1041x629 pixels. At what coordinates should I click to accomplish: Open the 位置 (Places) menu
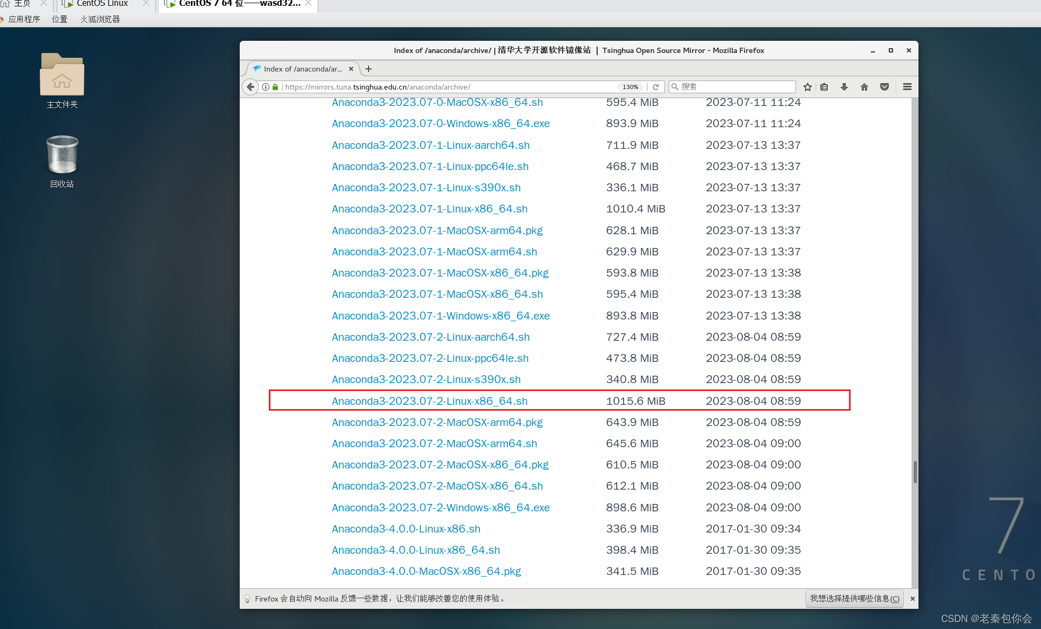coord(59,19)
